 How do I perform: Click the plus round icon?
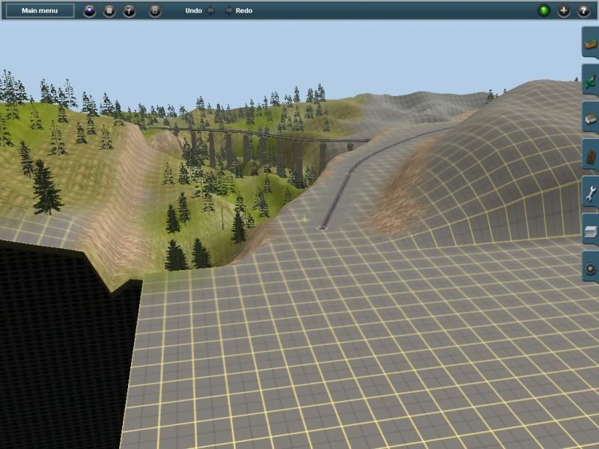pos(564,11)
